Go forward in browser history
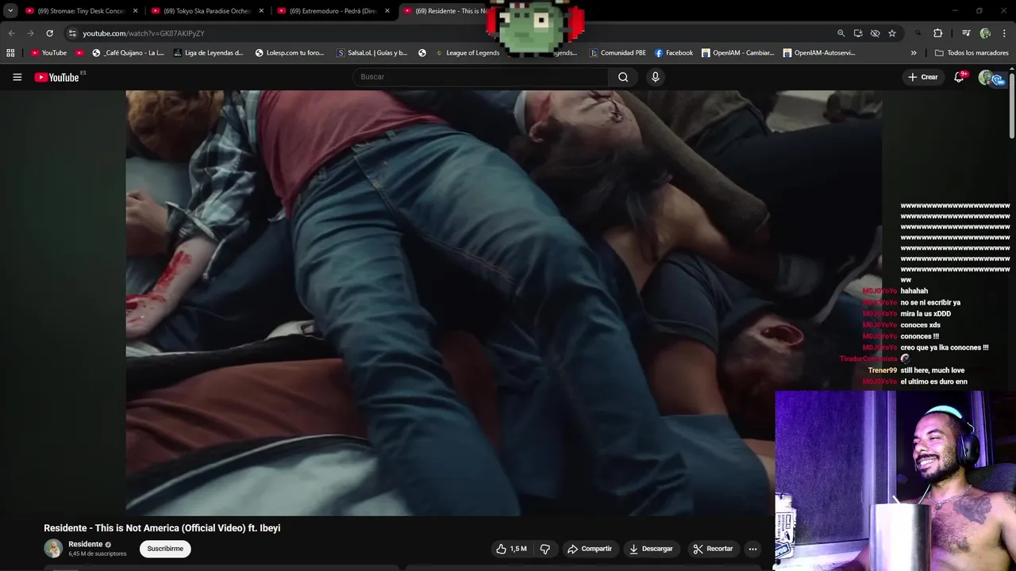The width and height of the screenshot is (1016, 571). coord(30,33)
